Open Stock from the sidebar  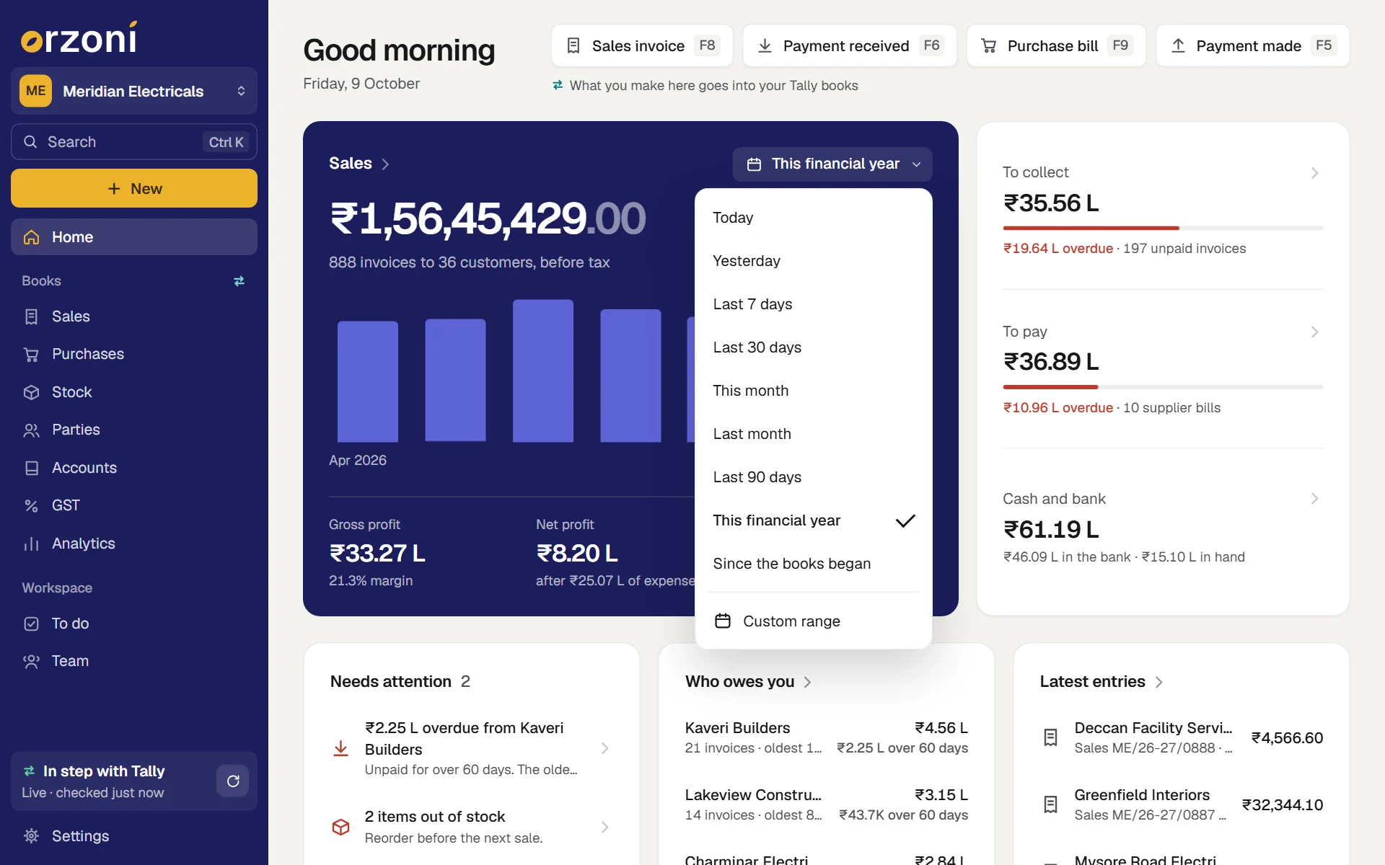[x=134, y=392]
